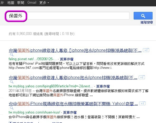The image size is (156, 123).
Task: Open 頁庫存檔 for the faling.pixnet.net result
Action: tap(67, 59)
